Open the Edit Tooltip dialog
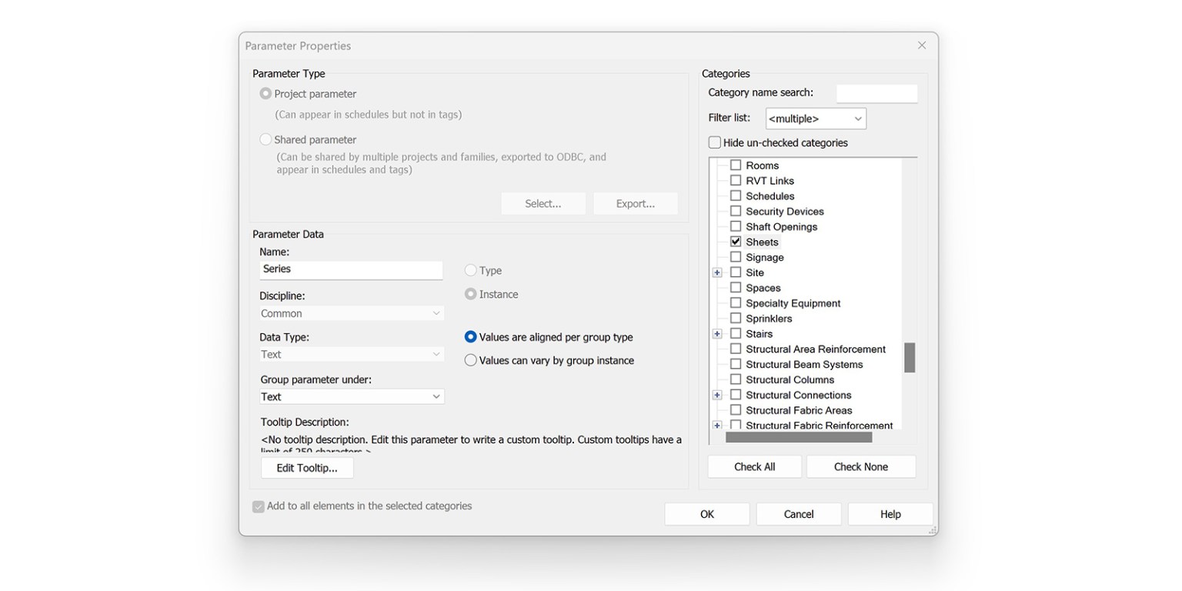This screenshot has height=591, width=1182. [306, 467]
